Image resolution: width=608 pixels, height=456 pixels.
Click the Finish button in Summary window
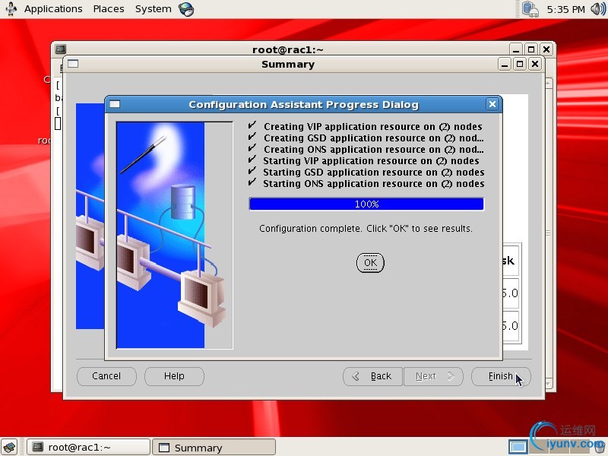coord(501,376)
